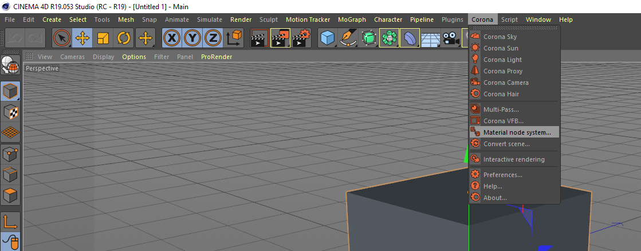Select the Move tool
641x251 pixels.
pos(82,38)
